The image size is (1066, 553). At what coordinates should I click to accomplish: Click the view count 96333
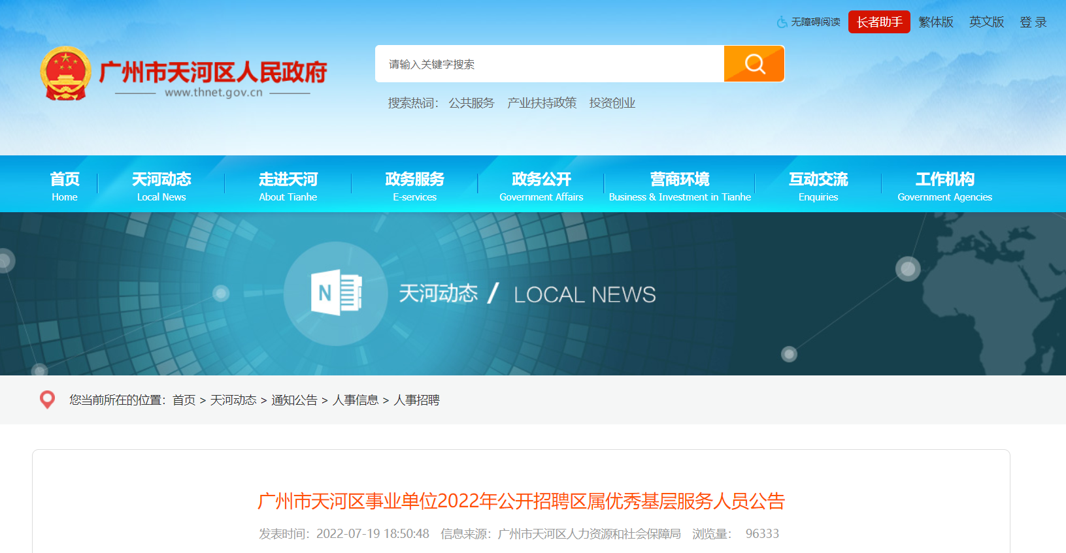[762, 534]
